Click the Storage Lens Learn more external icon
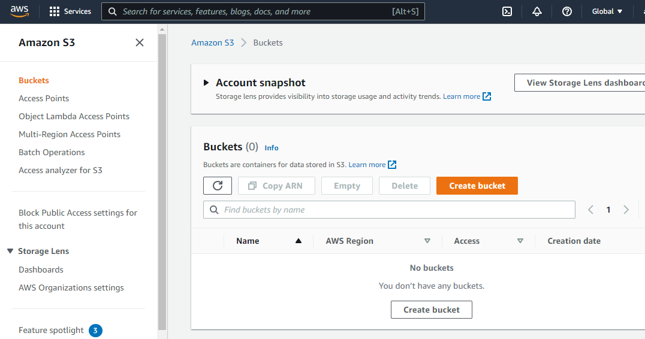Screen dimensions: 645x339 coord(487,96)
